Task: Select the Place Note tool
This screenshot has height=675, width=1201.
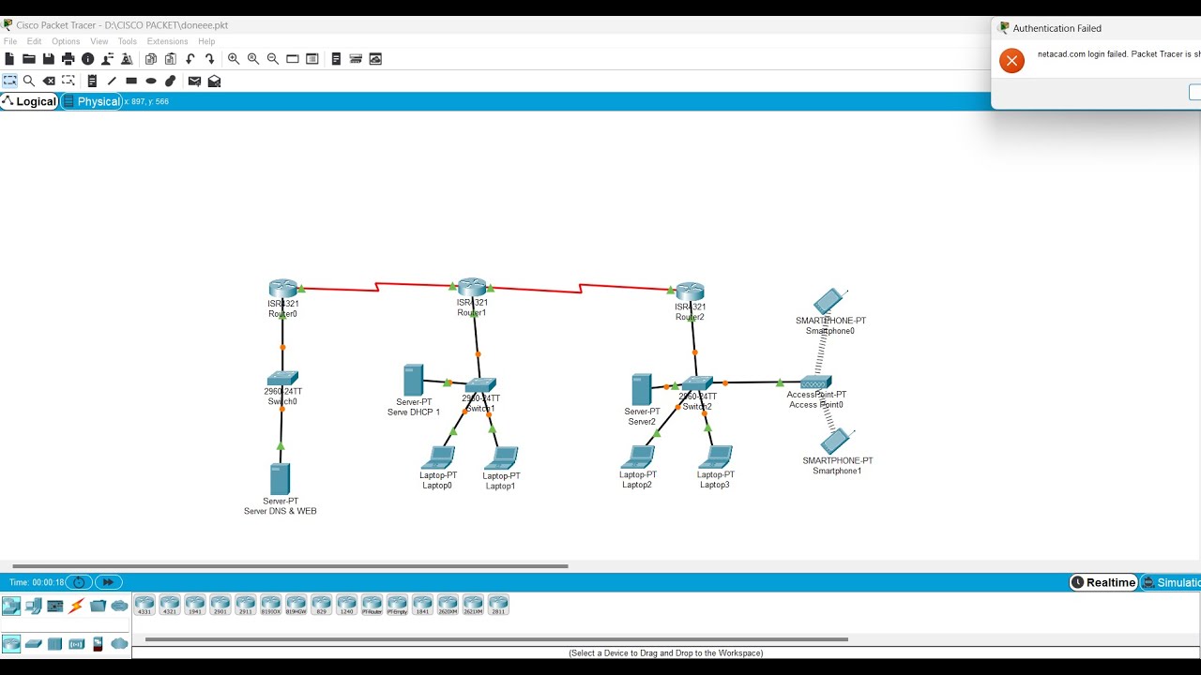Action: [x=92, y=82]
